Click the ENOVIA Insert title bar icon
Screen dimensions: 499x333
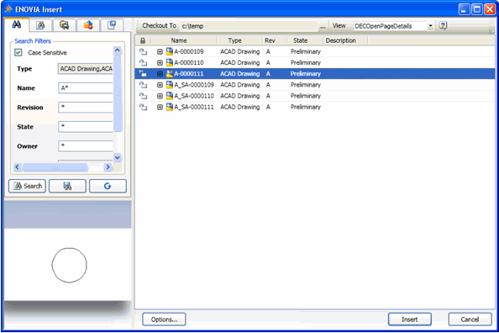pyautogui.click(x=8, y=9)
